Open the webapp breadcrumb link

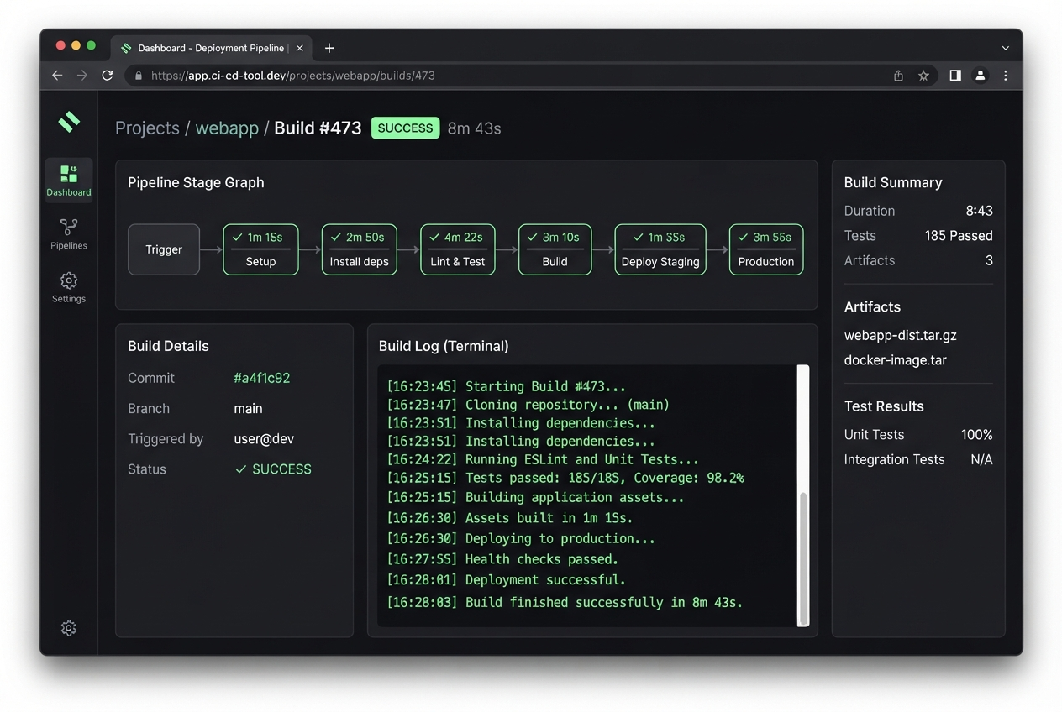(227, 128)
